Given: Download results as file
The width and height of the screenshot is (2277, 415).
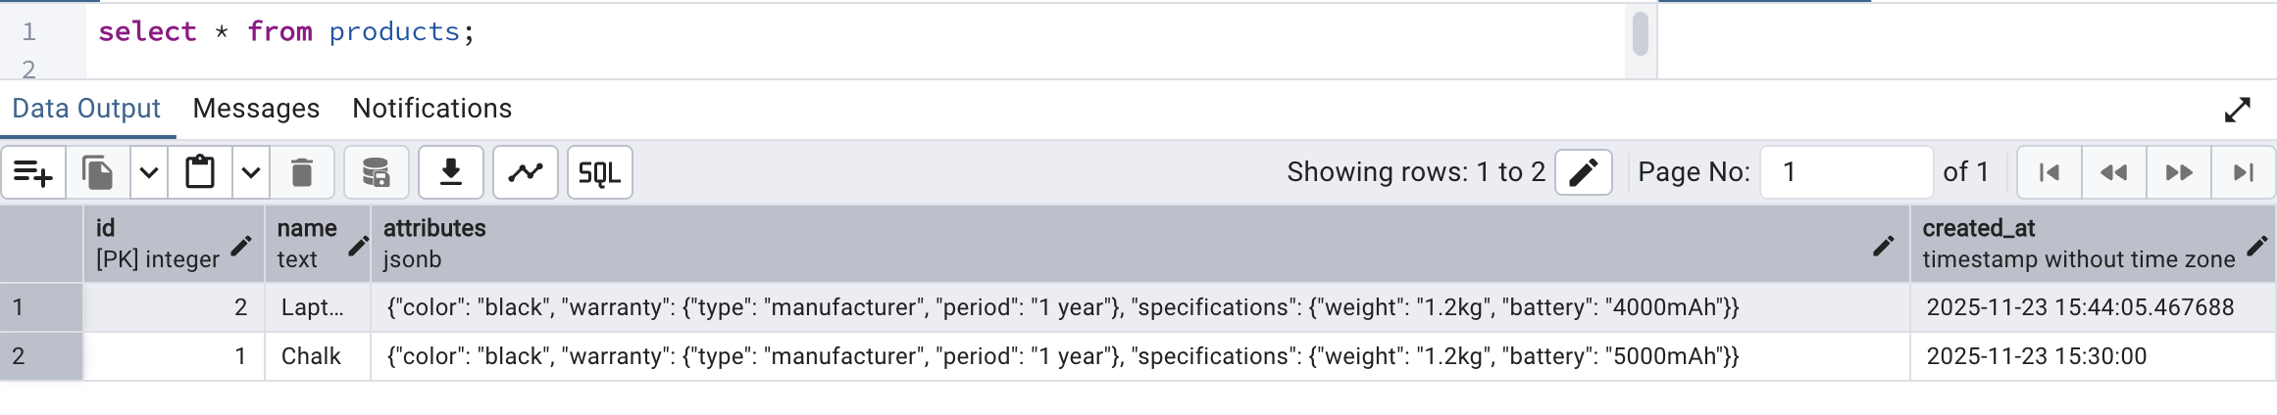Looking at the screenshot, I should click(451, 173).
